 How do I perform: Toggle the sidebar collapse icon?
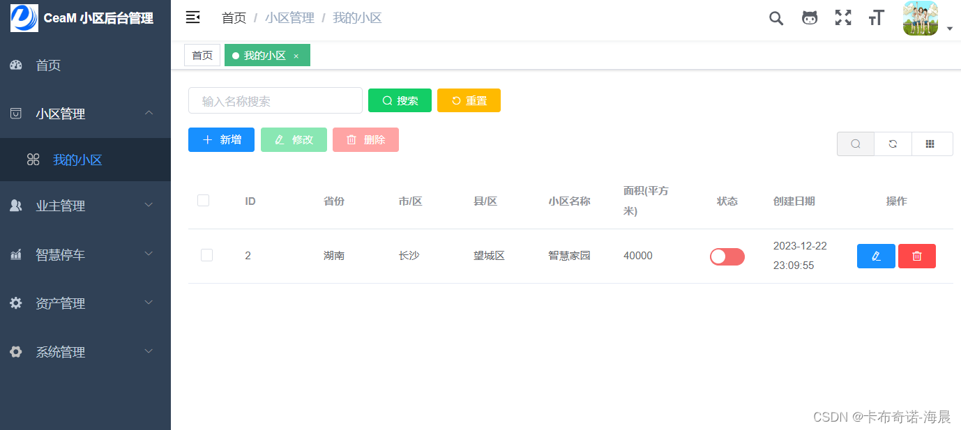pos(192,17)
